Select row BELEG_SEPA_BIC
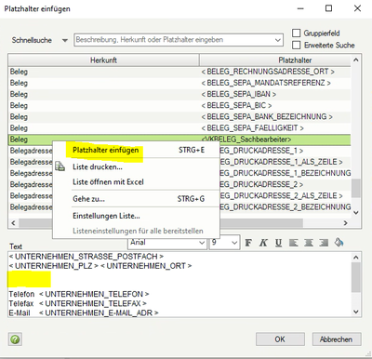The width and height of the screenshot is (372, 359). point(179,105)
